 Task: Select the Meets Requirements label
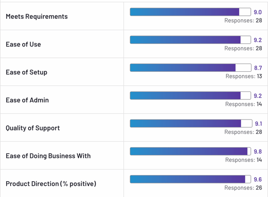37,17
